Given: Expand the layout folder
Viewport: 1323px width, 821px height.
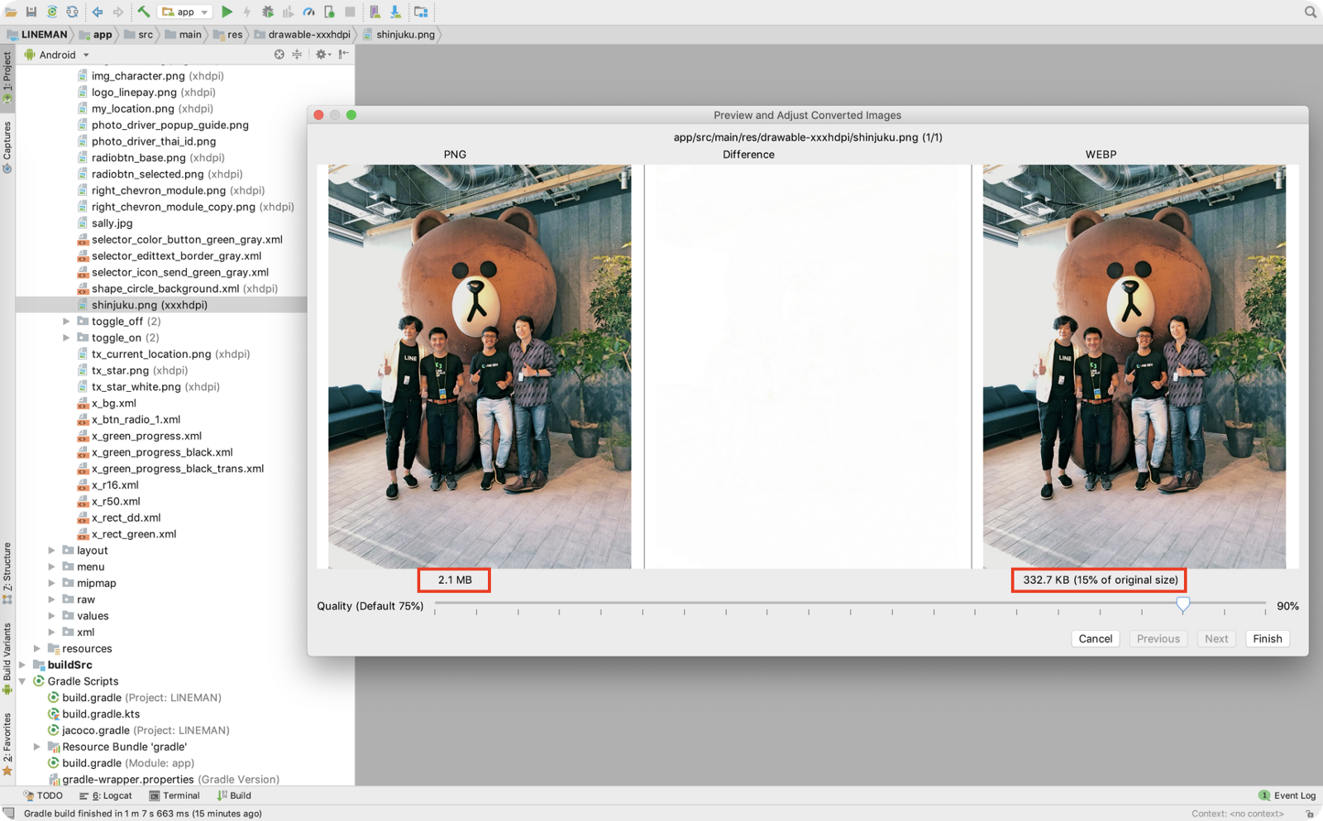Looking at the screenshot, I should pos(51,550).
